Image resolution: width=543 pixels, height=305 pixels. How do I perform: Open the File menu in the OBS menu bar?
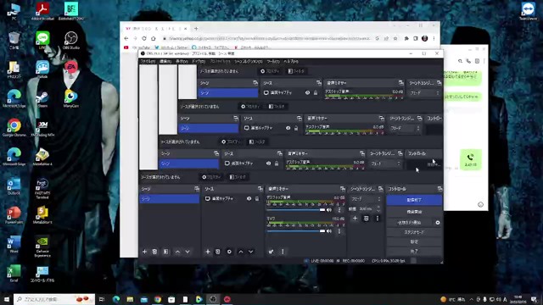point(148,61)
